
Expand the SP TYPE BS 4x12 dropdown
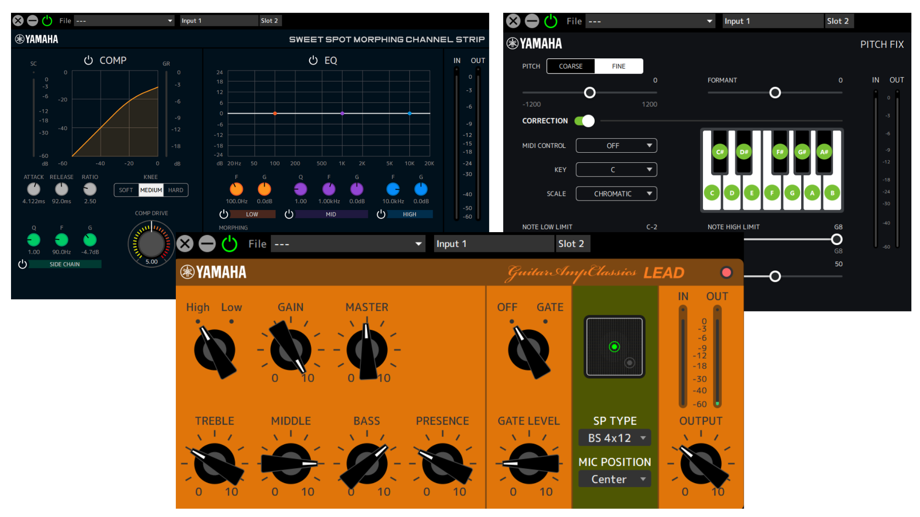(615, 438)
